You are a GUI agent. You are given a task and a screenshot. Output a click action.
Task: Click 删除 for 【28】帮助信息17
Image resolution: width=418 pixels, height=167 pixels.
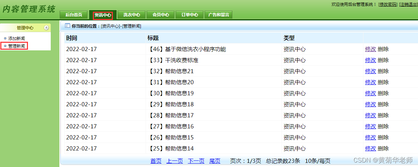[x=383, y=115]
